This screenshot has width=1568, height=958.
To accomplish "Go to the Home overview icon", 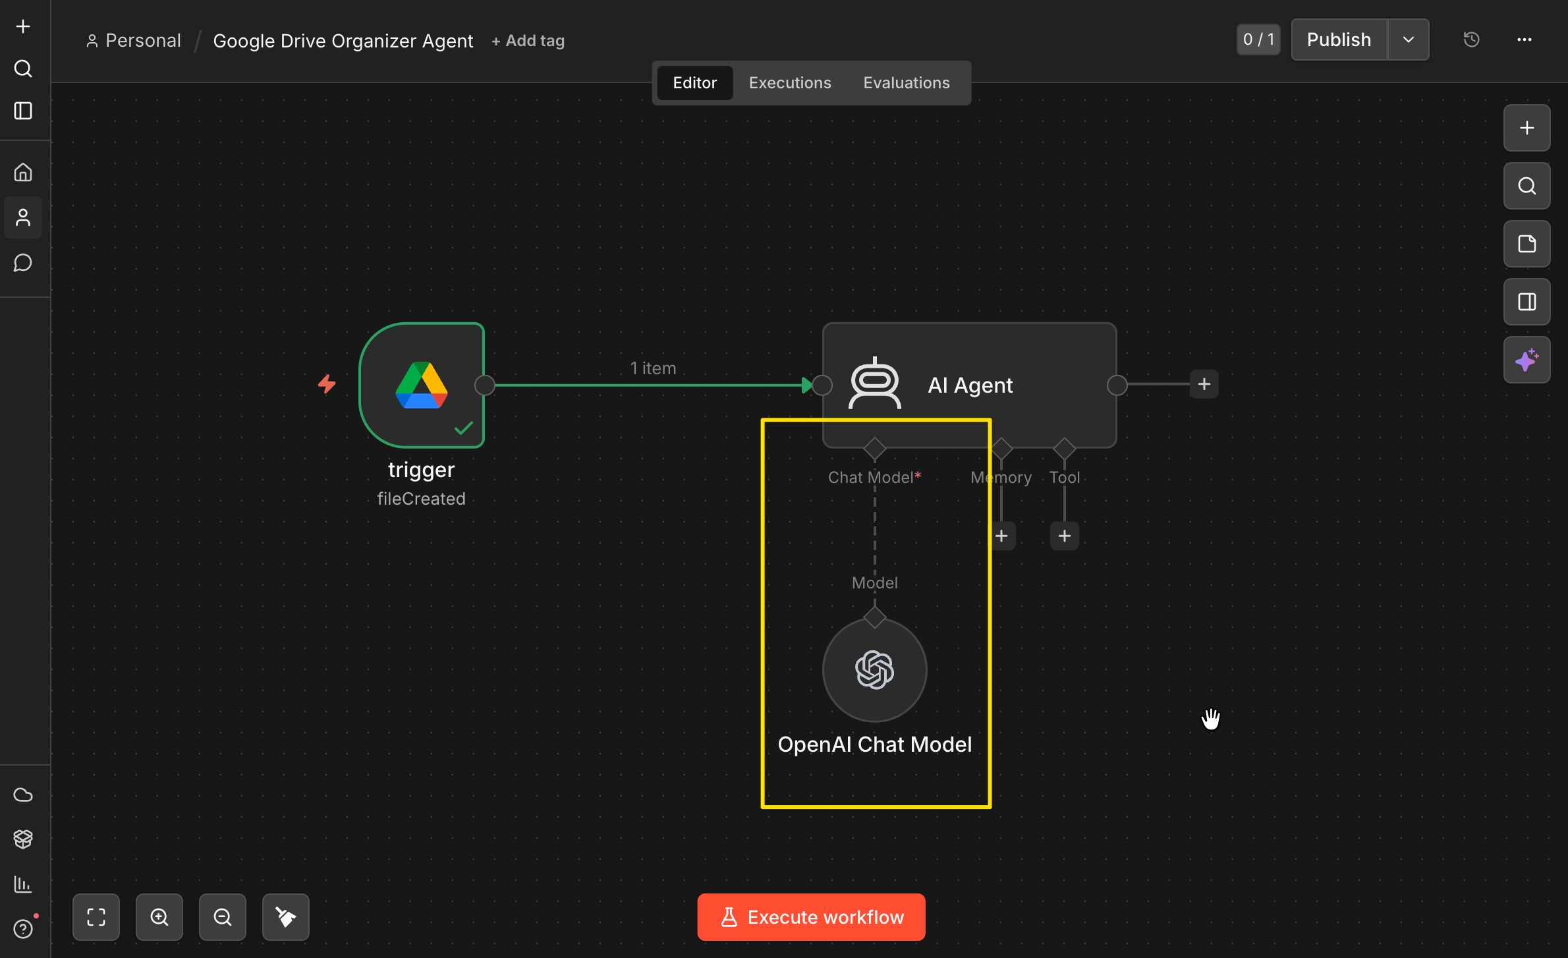I will (23, 173).
